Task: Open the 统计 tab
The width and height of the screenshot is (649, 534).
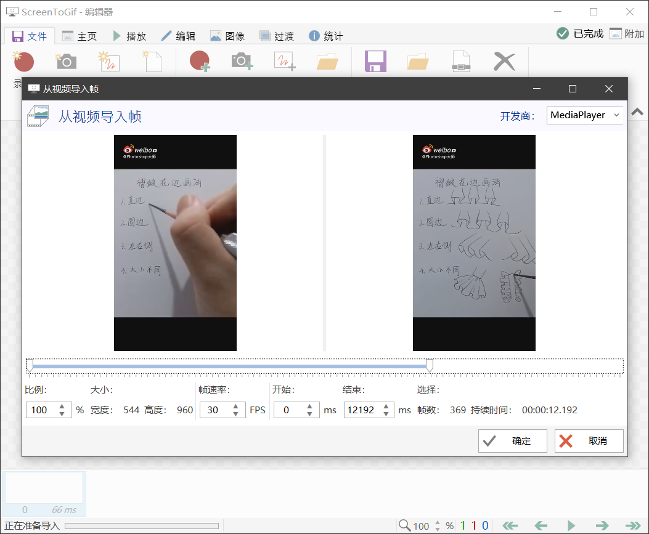Action: tap(326, 36)
